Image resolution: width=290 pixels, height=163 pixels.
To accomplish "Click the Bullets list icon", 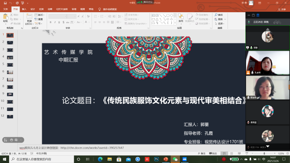I will (96, 16).
